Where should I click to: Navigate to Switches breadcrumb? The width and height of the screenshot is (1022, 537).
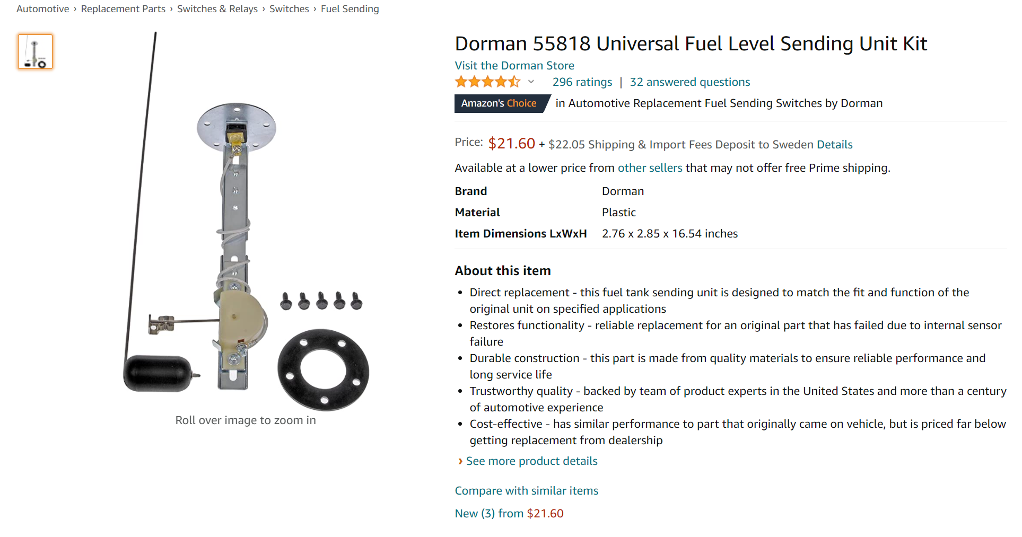tap(289, 9)
